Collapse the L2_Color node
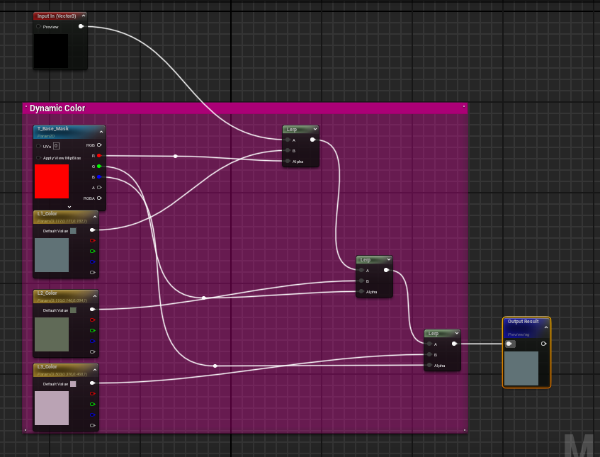The image size is (600, 457). (95, 296)
